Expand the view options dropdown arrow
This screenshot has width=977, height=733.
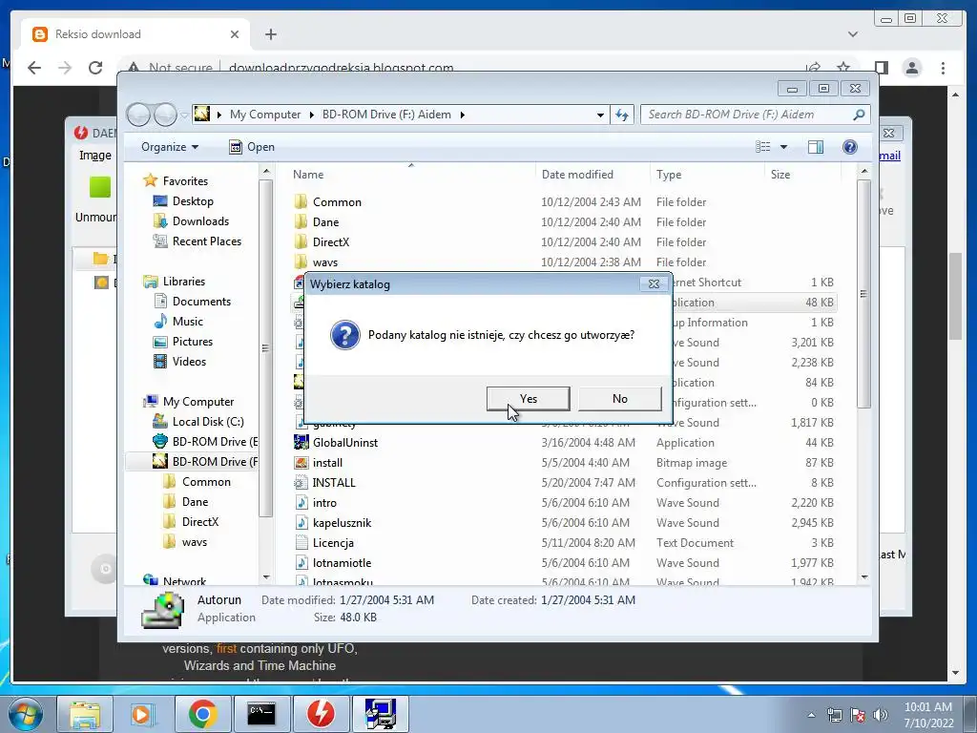point(784,147)
